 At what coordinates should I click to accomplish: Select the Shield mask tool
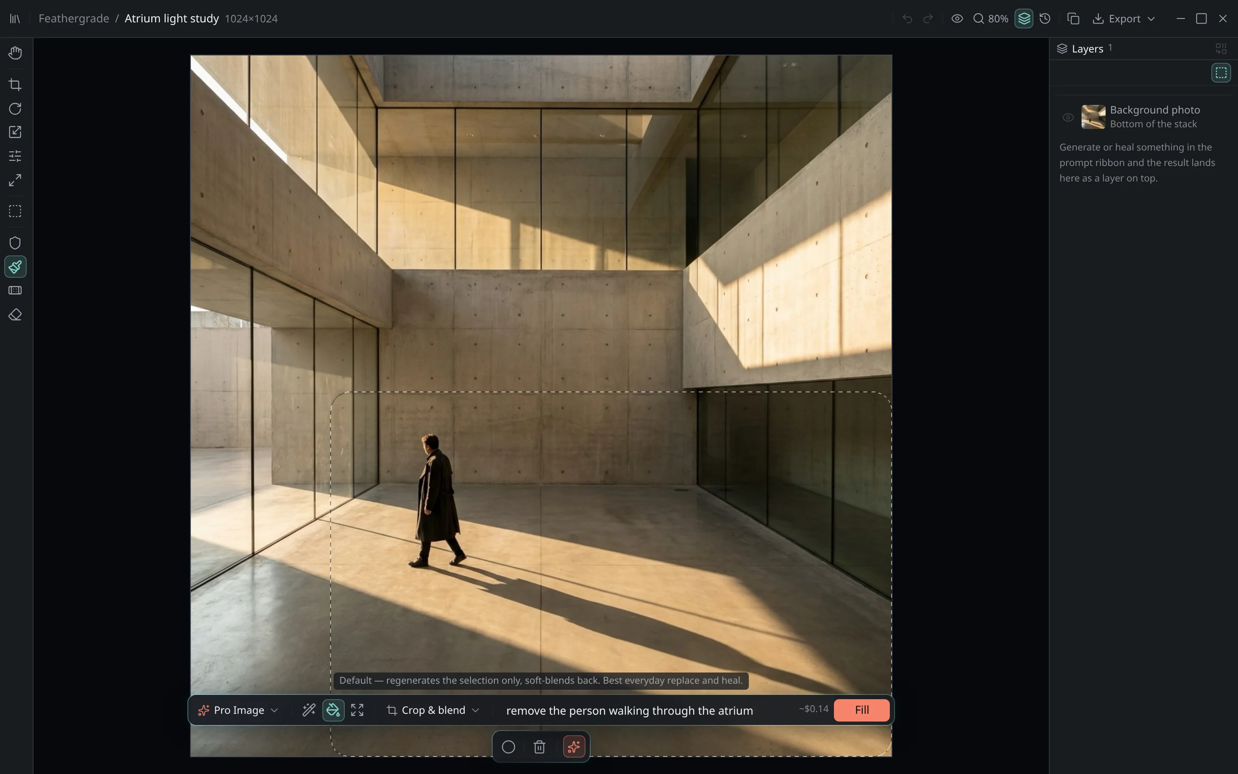click(15, 243)
